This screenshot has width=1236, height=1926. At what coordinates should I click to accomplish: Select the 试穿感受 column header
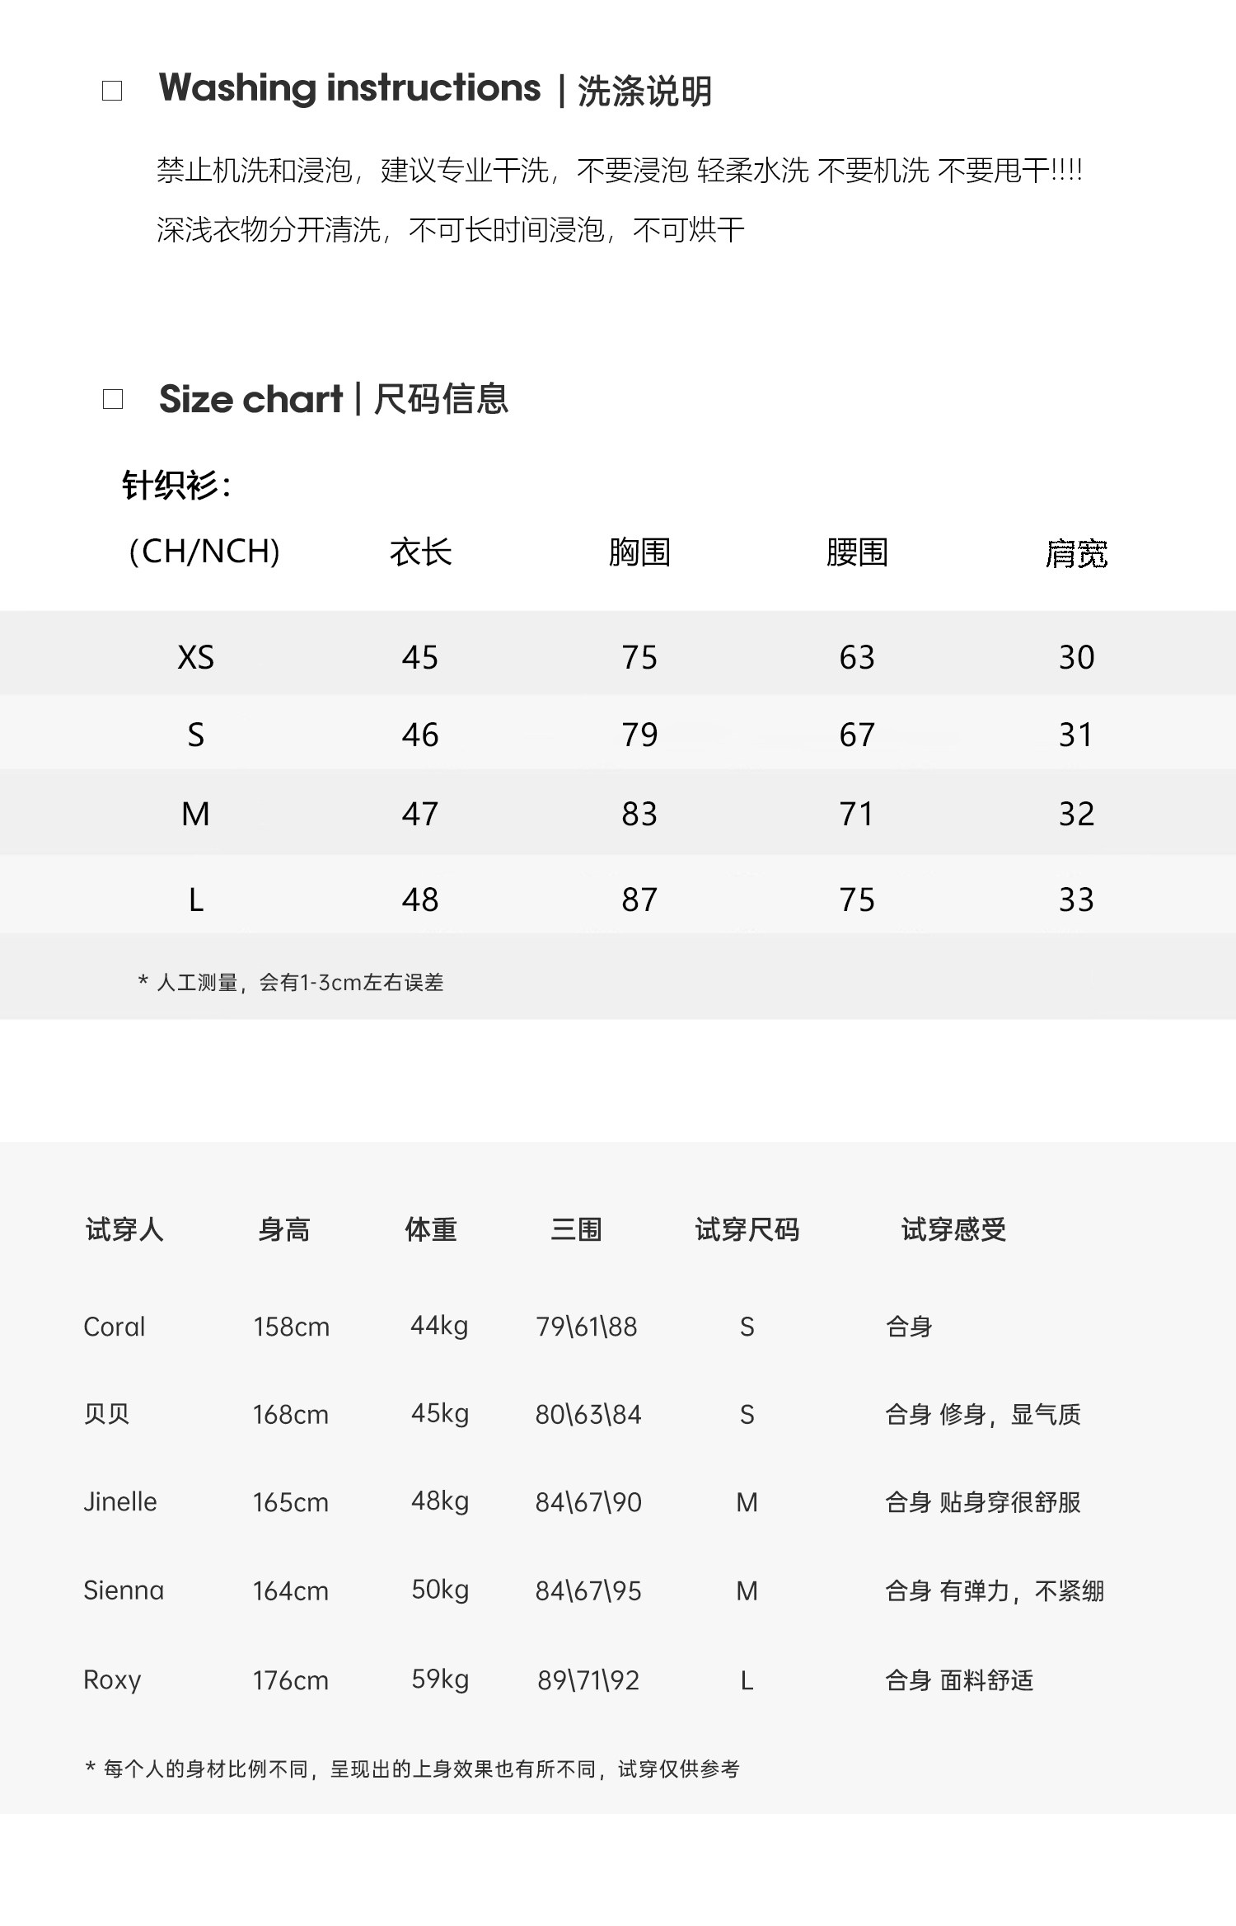(x=953, y=1229)
